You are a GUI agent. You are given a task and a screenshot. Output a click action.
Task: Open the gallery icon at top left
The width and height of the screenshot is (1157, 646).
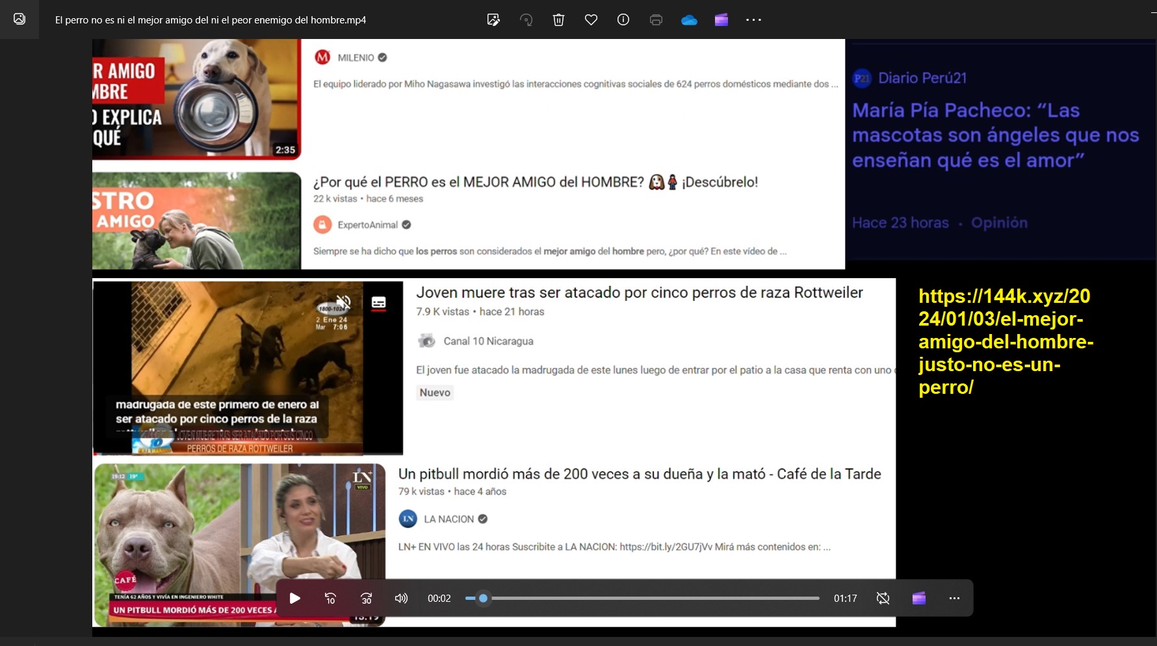point(19,19)
